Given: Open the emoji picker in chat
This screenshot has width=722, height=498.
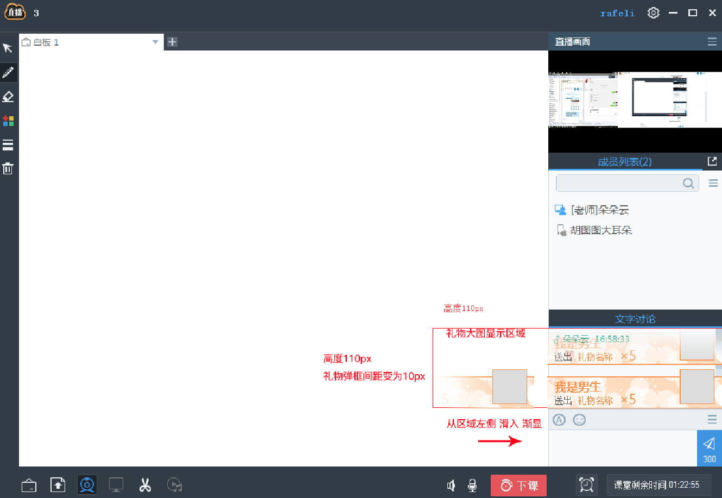Looking at the screenshot, I should [579, 420].
